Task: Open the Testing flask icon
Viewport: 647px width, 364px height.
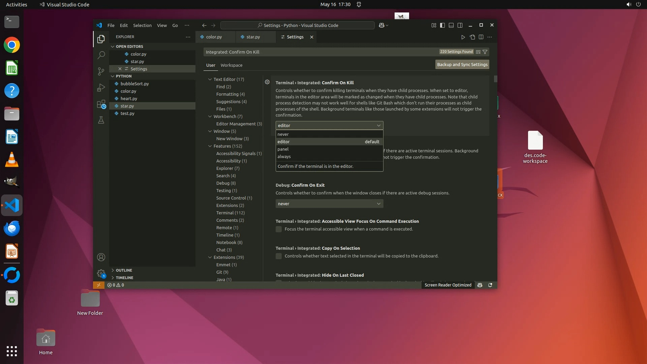Action: pyautogui.click(x=101, y=120)
